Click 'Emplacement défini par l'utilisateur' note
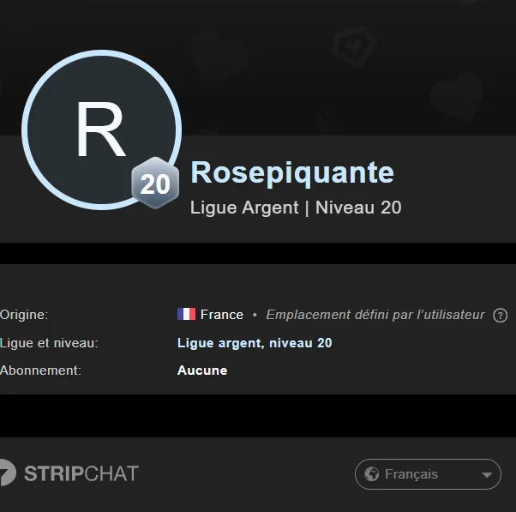Image resolution: width=516 pixels, height=512 pixels. tap(375, 315)
